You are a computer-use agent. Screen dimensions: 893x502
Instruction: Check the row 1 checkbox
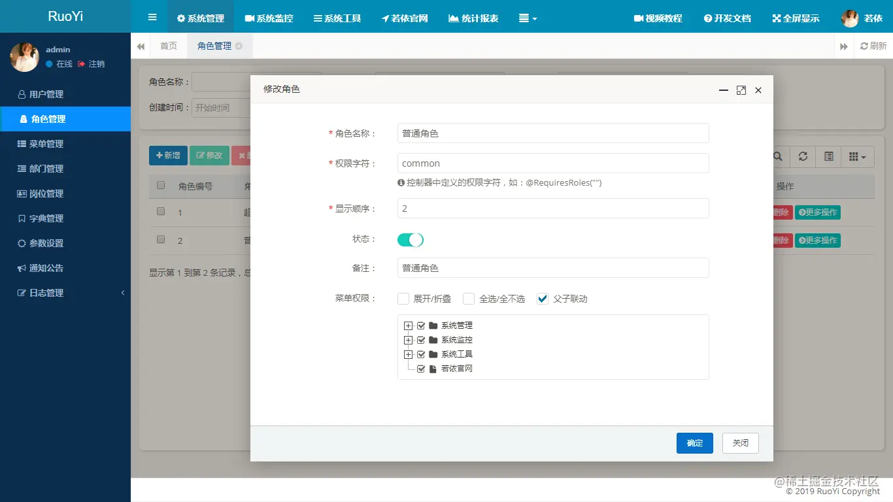pyautogui.click(x=161, y=211)
